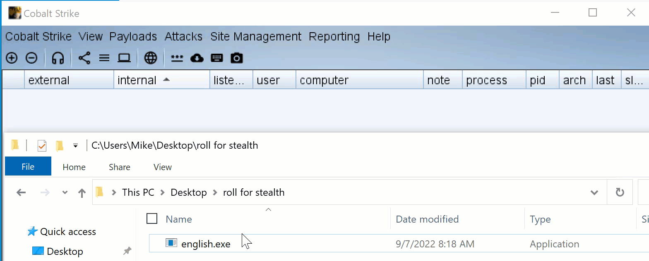Sort sessions by user column

pos(274,80)
